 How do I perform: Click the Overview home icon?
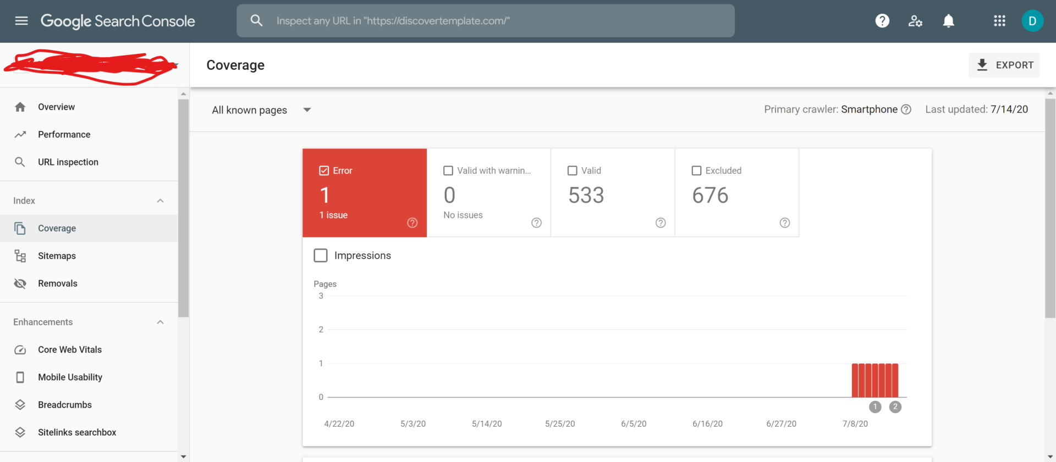pyautogui.click(x=20, y=107)
